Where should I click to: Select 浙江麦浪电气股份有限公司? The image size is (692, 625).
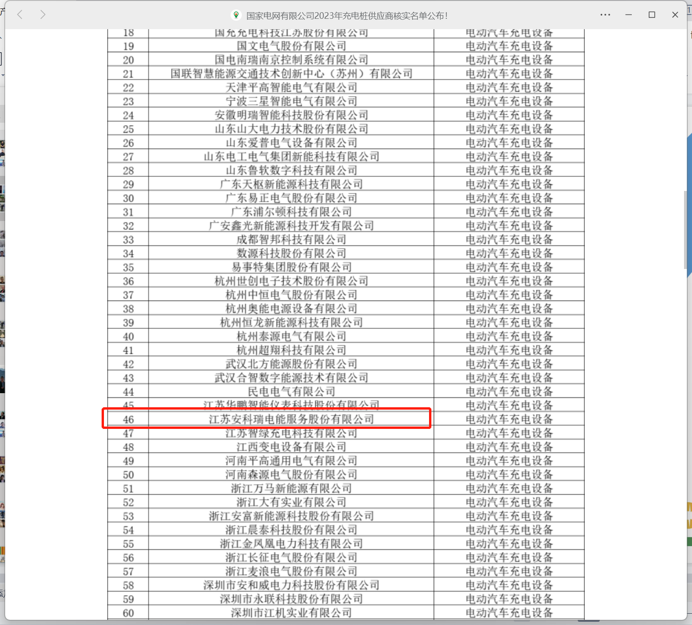click(292, 571)
